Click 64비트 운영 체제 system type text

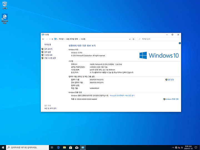[102, 70]
